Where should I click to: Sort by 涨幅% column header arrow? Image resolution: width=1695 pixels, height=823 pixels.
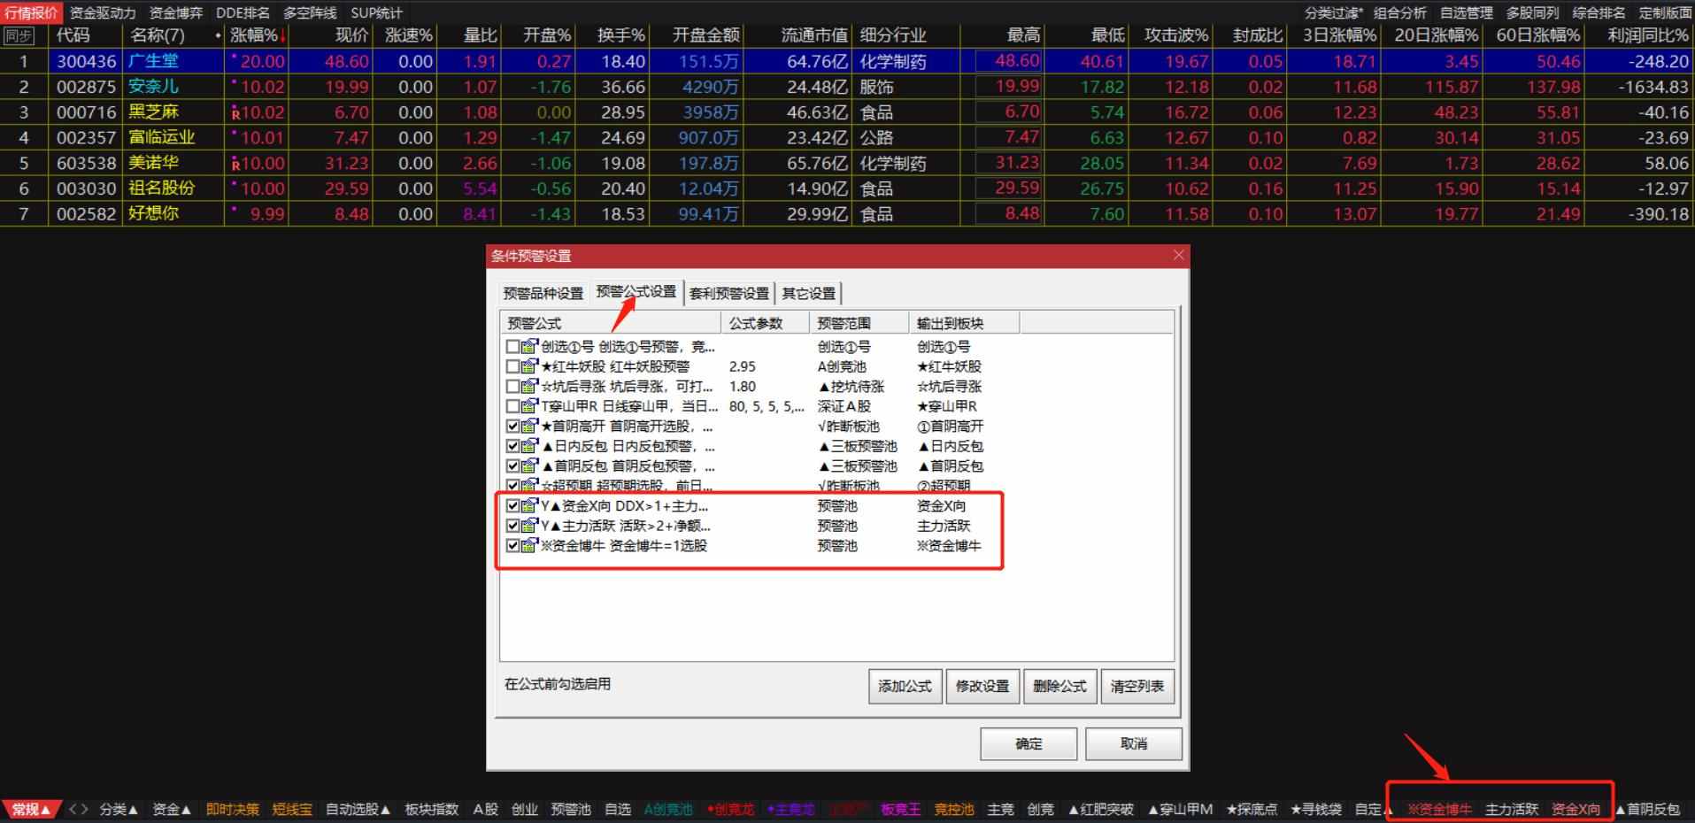pos(282,36)
